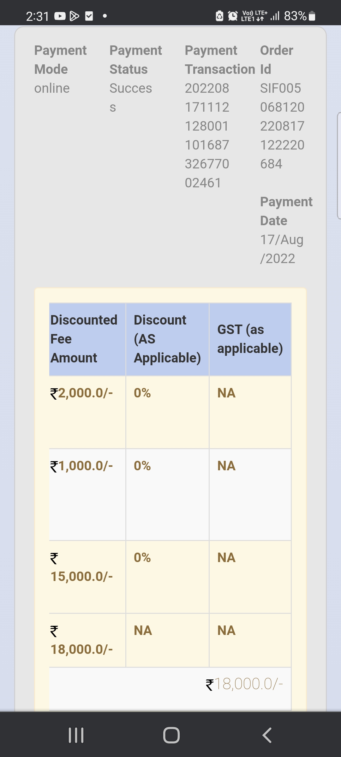Viewport: 341px width, 757px height.
Task: Tap the YouTube notification icon
Action: [x=60, y=16]
